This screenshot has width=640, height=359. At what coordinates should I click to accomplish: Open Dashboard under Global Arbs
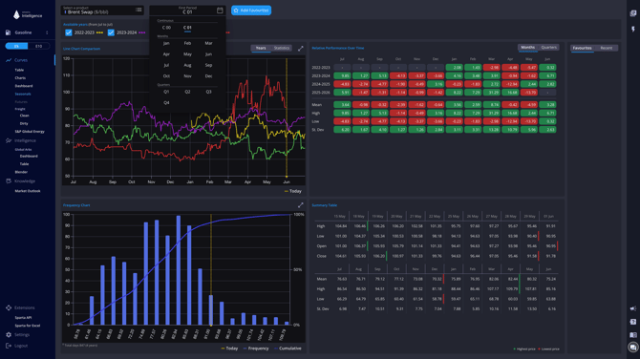(29, 156)
